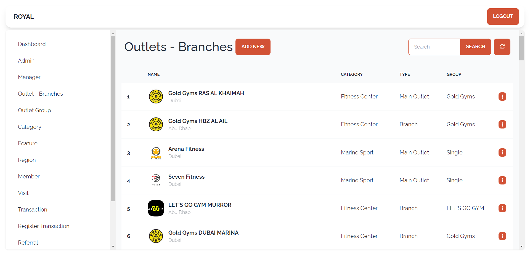Go to Outlet Group in sidebar

pos(35,110)
